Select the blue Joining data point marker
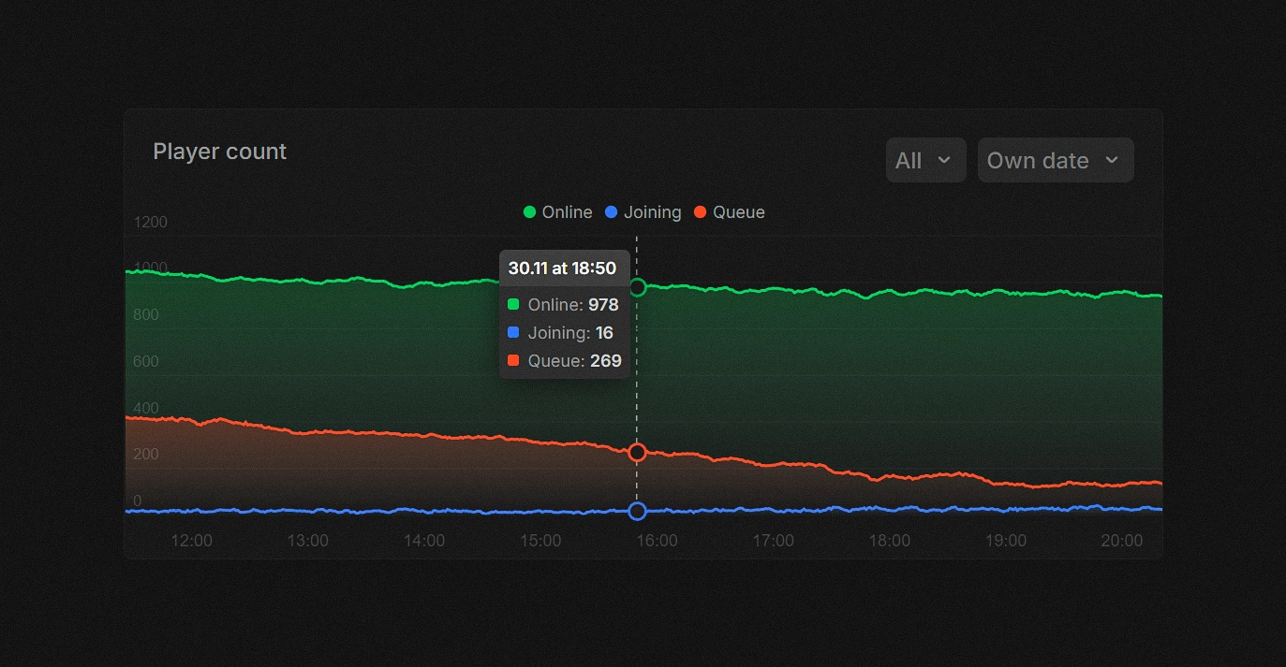The width and height of the screenshot is (1286, 667). 638,511
